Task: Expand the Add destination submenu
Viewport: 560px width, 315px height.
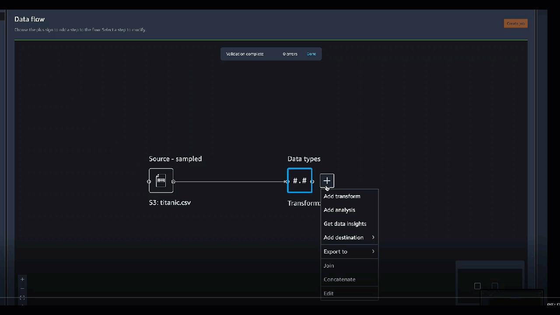Action: 349,238
